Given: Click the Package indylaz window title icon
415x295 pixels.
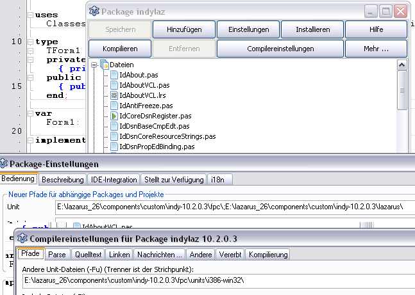Looking at the screenshot, I should (95, 11).
